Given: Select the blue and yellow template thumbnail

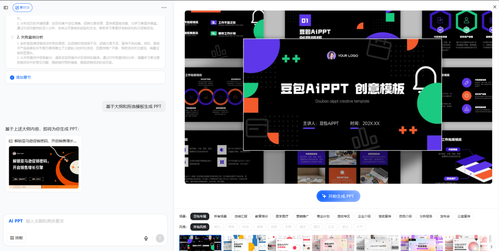Looking at the screenshot, I should tap(244, 243).
